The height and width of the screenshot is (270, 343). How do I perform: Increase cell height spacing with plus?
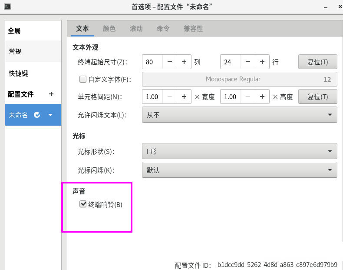262,97
